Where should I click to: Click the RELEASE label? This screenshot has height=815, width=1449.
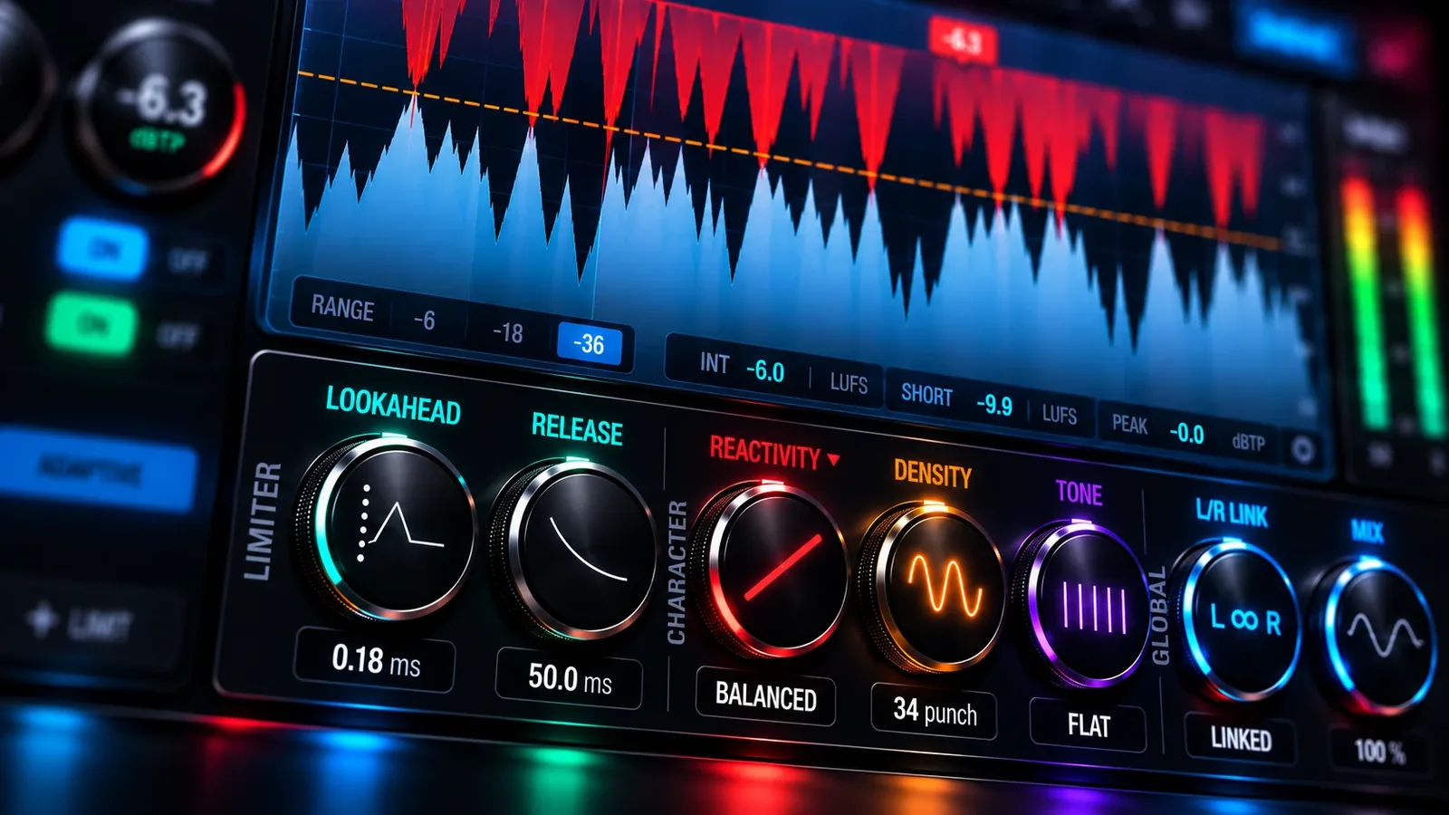pos(577,428)
